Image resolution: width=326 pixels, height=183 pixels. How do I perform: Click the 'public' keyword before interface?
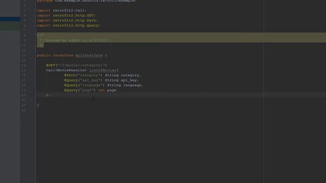(x=43, y=55)
